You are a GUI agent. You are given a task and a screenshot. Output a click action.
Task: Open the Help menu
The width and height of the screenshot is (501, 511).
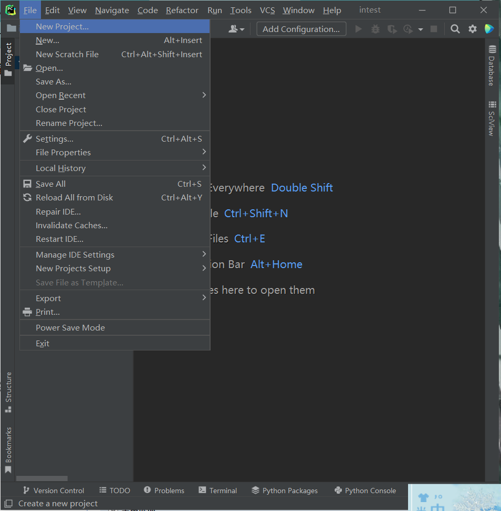coord(332,10)
